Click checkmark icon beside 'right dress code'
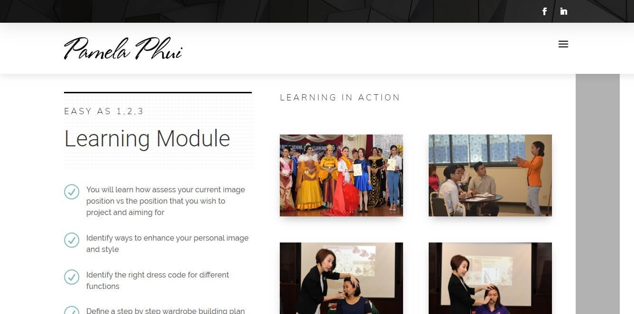 tap(72, 277)
